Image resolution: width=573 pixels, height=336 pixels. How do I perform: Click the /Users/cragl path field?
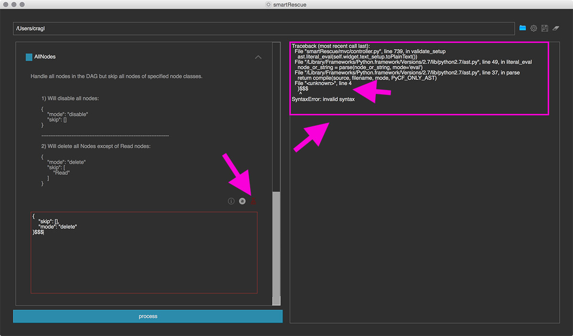click(264, 29)
